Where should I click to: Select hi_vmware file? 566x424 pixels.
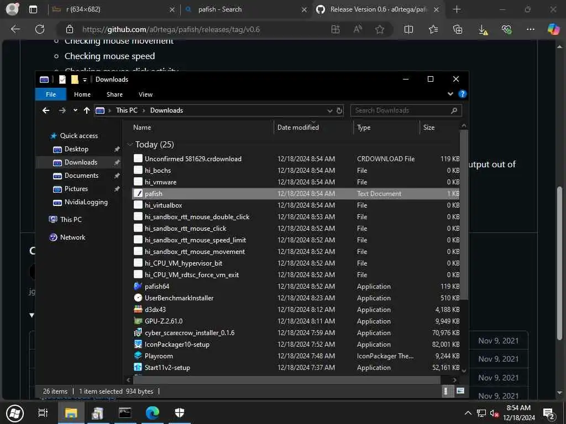[160, 182]
